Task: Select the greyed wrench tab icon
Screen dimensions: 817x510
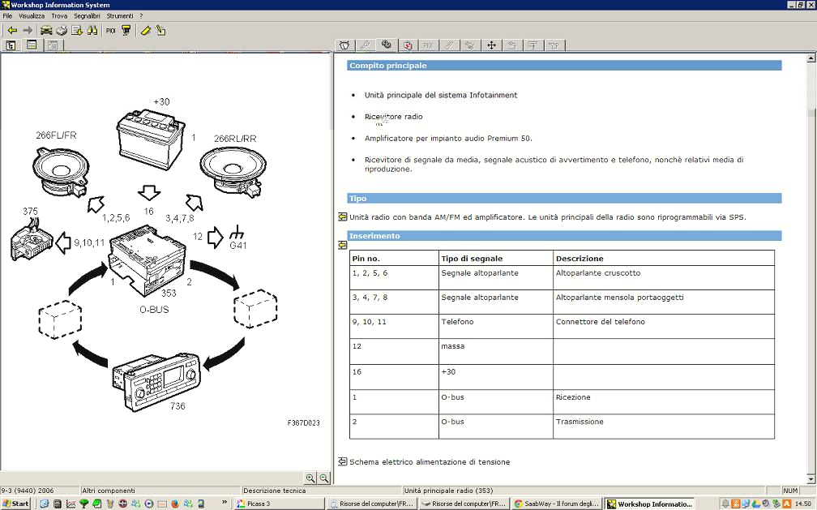Action: pos(366,45)
